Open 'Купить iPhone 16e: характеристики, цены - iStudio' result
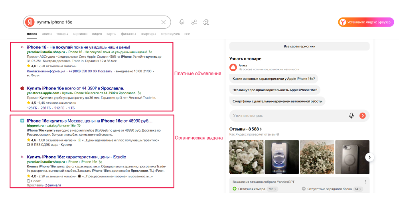 (x=76, y=157)
